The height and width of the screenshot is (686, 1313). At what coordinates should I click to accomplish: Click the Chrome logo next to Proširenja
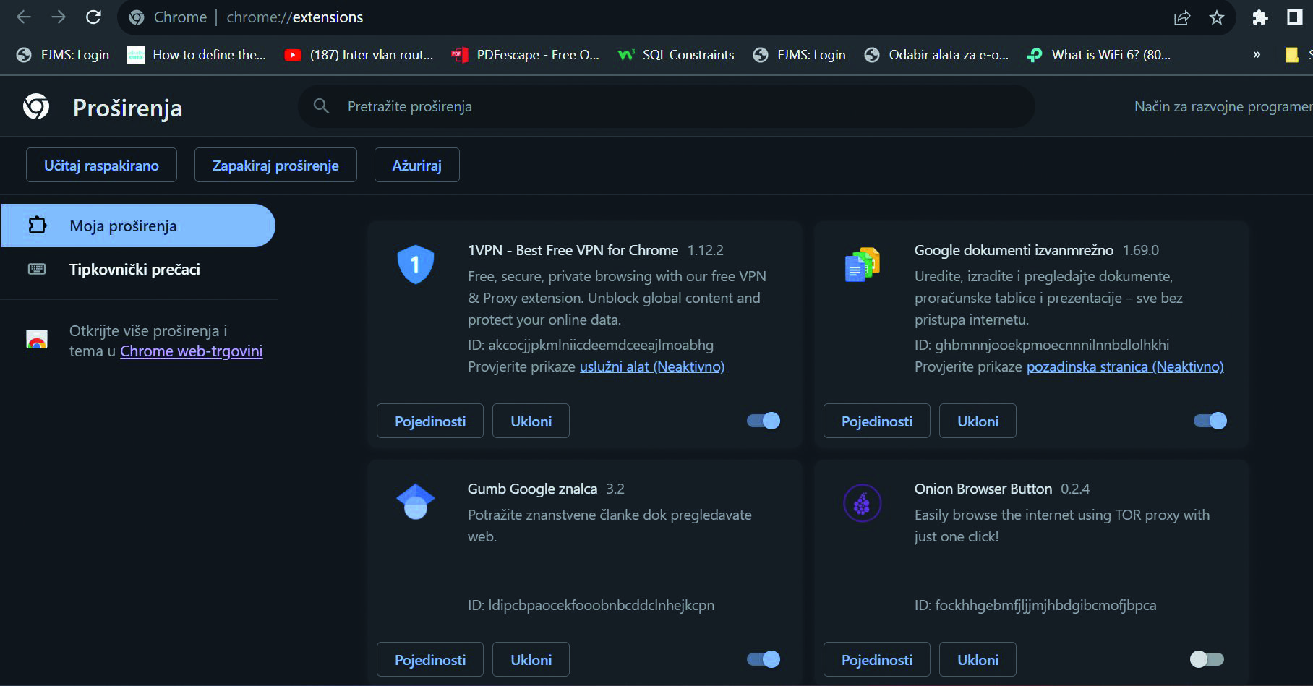point(36,107)
